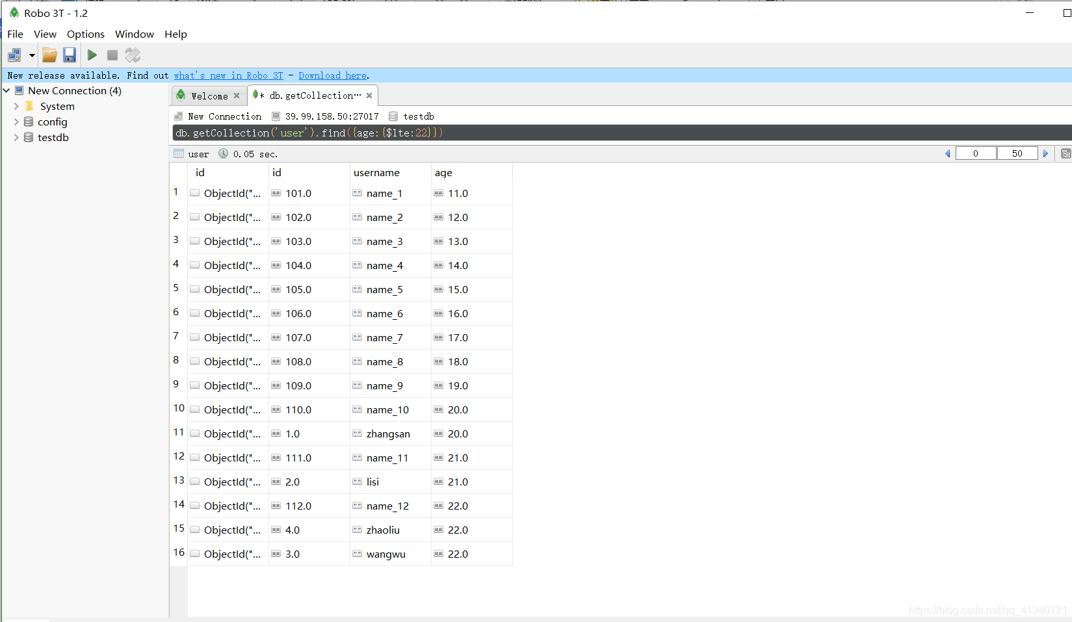1072x622 pixels.
Task: Click the Connect toolbar icon
Action: pos(14,55)
